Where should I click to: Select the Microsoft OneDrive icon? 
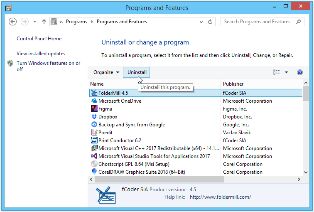pyautogui.click(x=94, y=101)
